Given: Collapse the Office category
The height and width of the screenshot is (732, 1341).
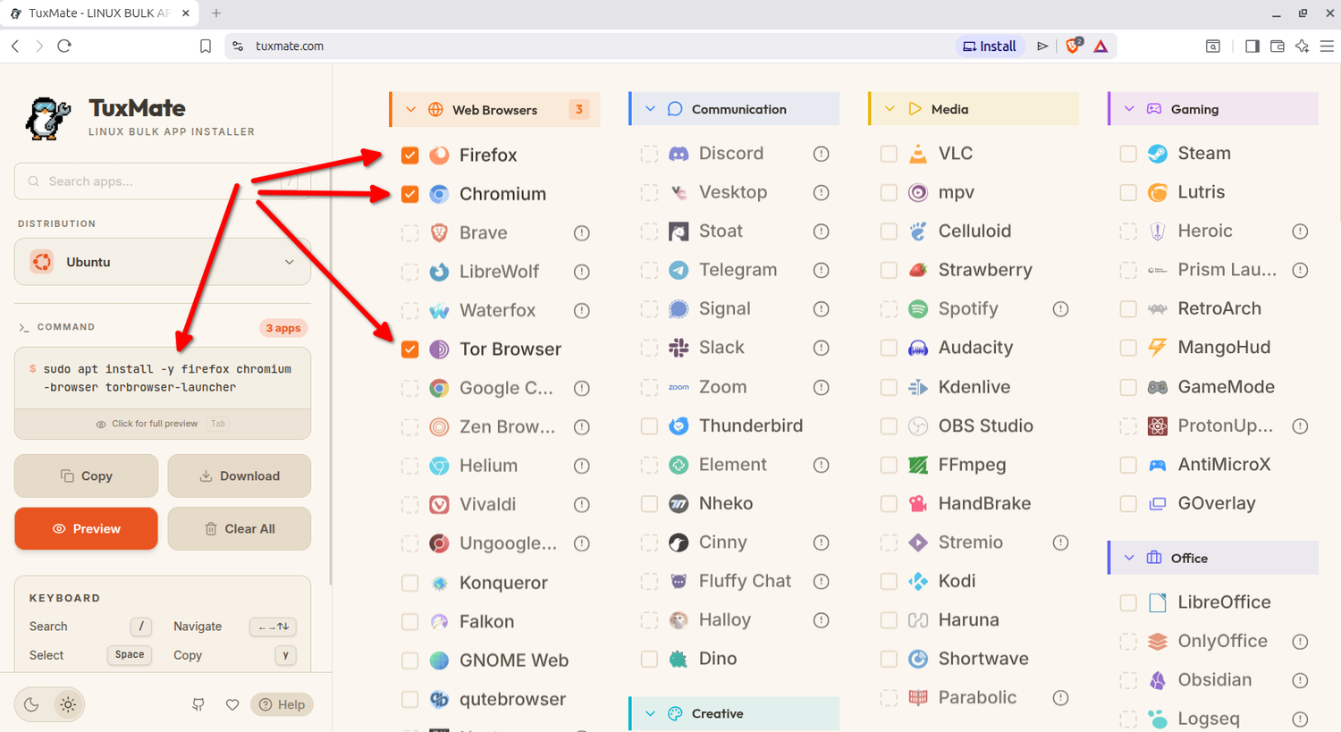Looking at the screenshot, I should click(x=1213, y=558).
